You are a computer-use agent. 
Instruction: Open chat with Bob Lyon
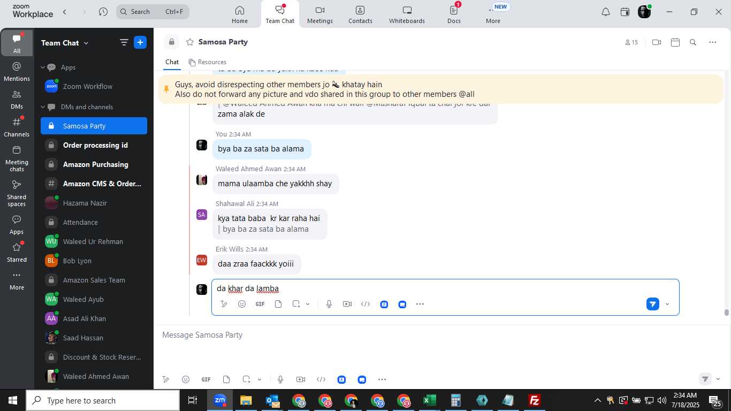click(x=94, y=261)
